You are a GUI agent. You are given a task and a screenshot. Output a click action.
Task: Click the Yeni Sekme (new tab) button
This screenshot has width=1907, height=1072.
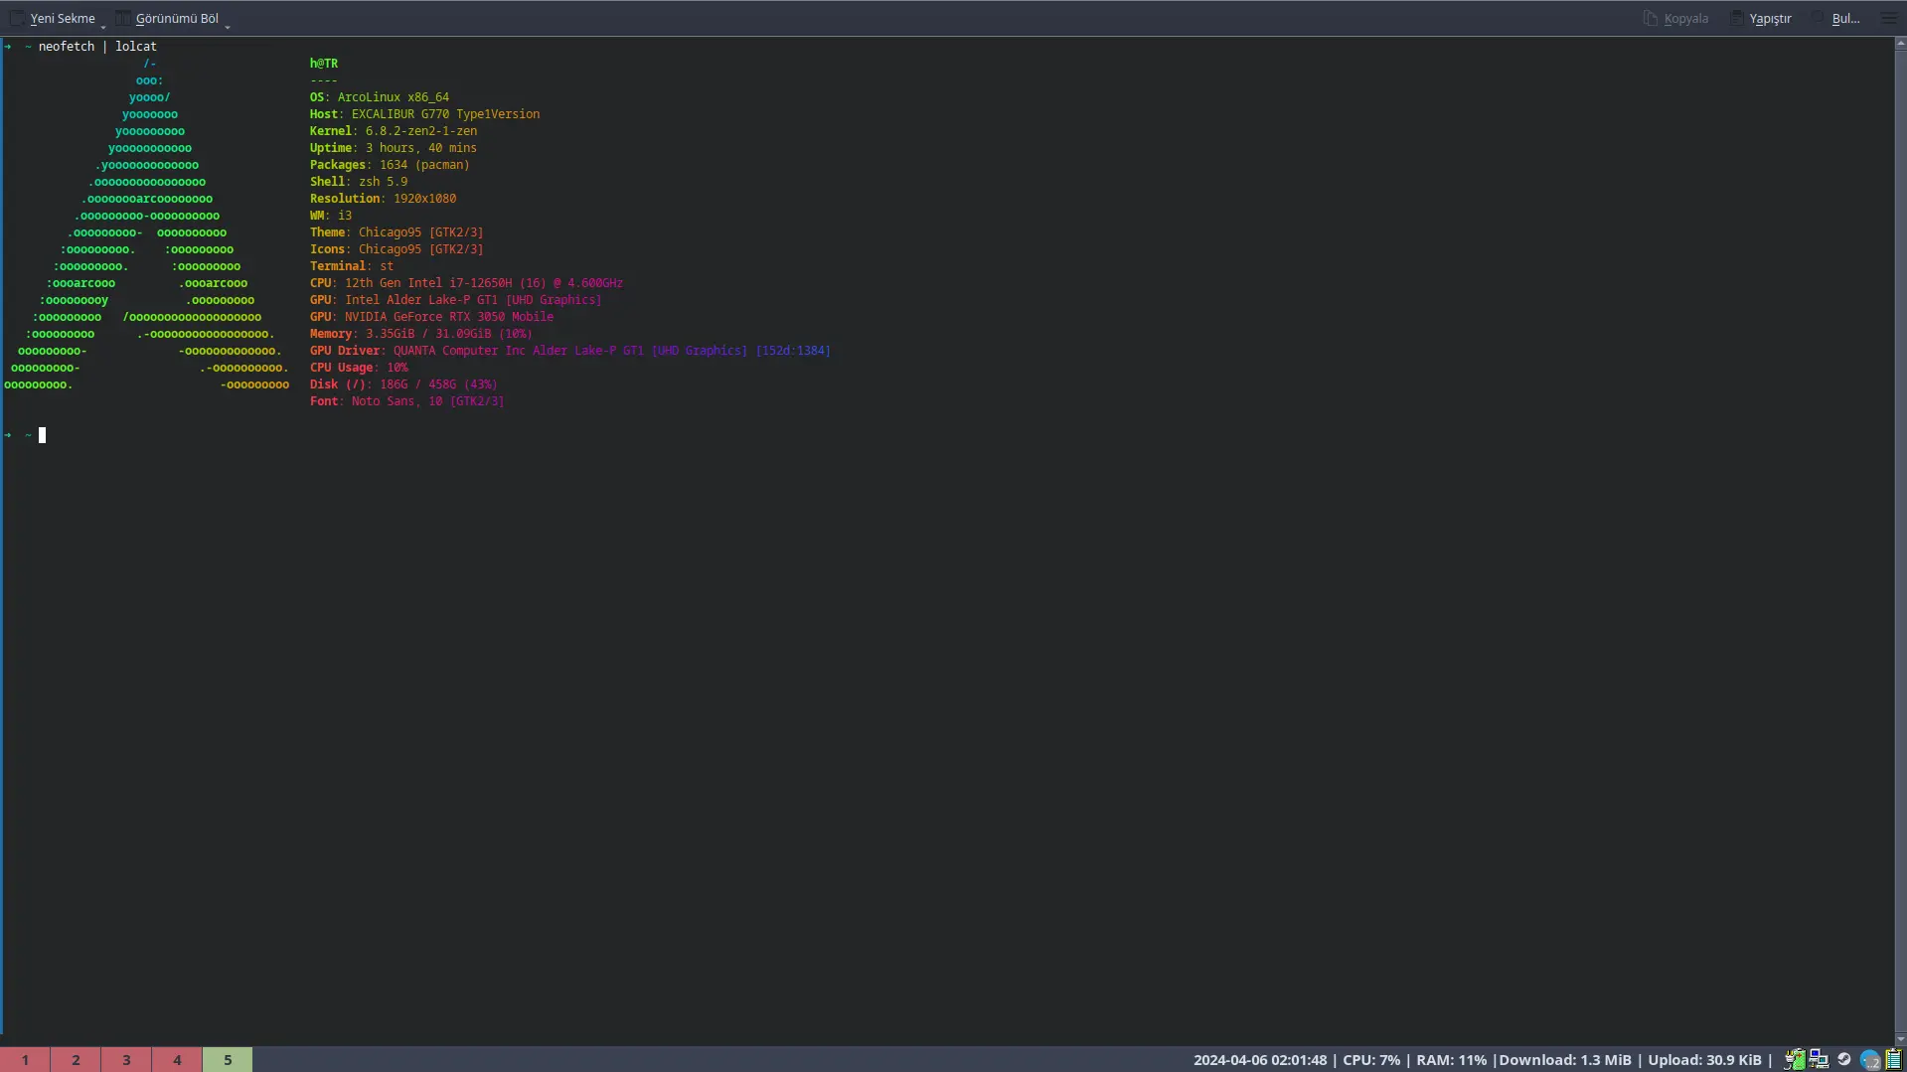(53, 18)
